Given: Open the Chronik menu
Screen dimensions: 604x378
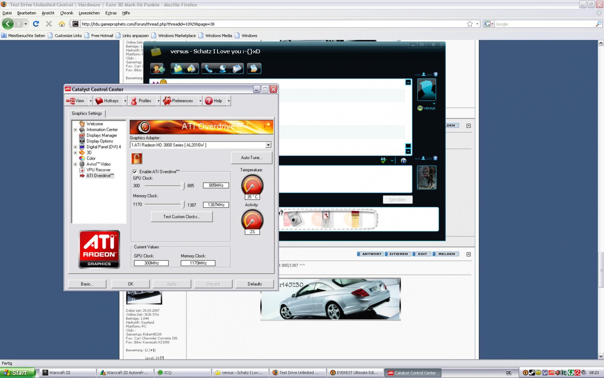Looking at the screenshot, I should pyautogui.click(x=67, y=13).
